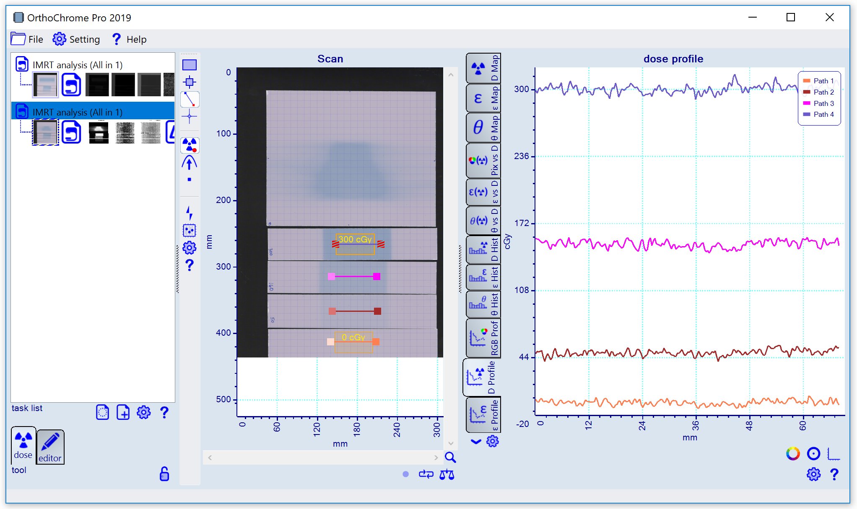Viewport: 857px width, 509px height.
Task: Click the new task plus-page icon
Action: pos(123,412)
